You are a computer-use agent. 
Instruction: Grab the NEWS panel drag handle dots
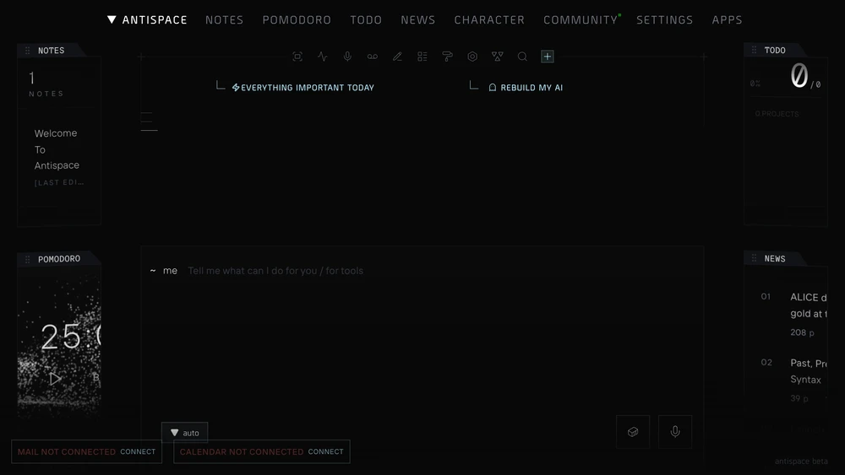[x=754, y=259]
